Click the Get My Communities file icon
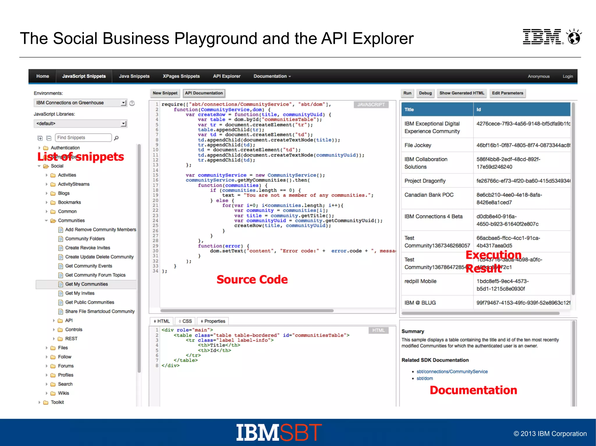596x446 pixels. tap(61, 284)
